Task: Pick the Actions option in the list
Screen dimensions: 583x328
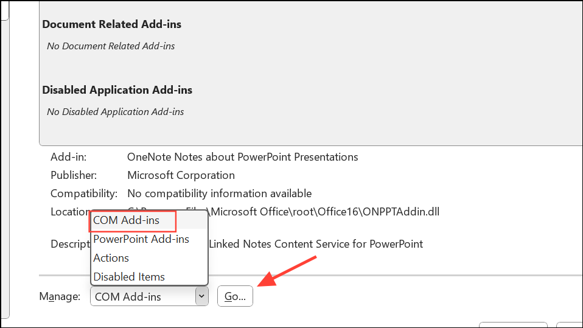Action: (x=111, y=258)
